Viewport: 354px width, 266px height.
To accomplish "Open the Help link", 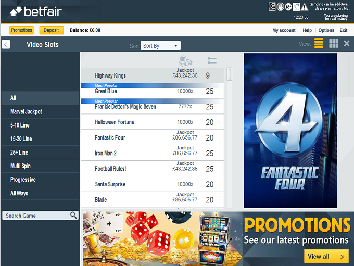I will [x=307, y=30].
